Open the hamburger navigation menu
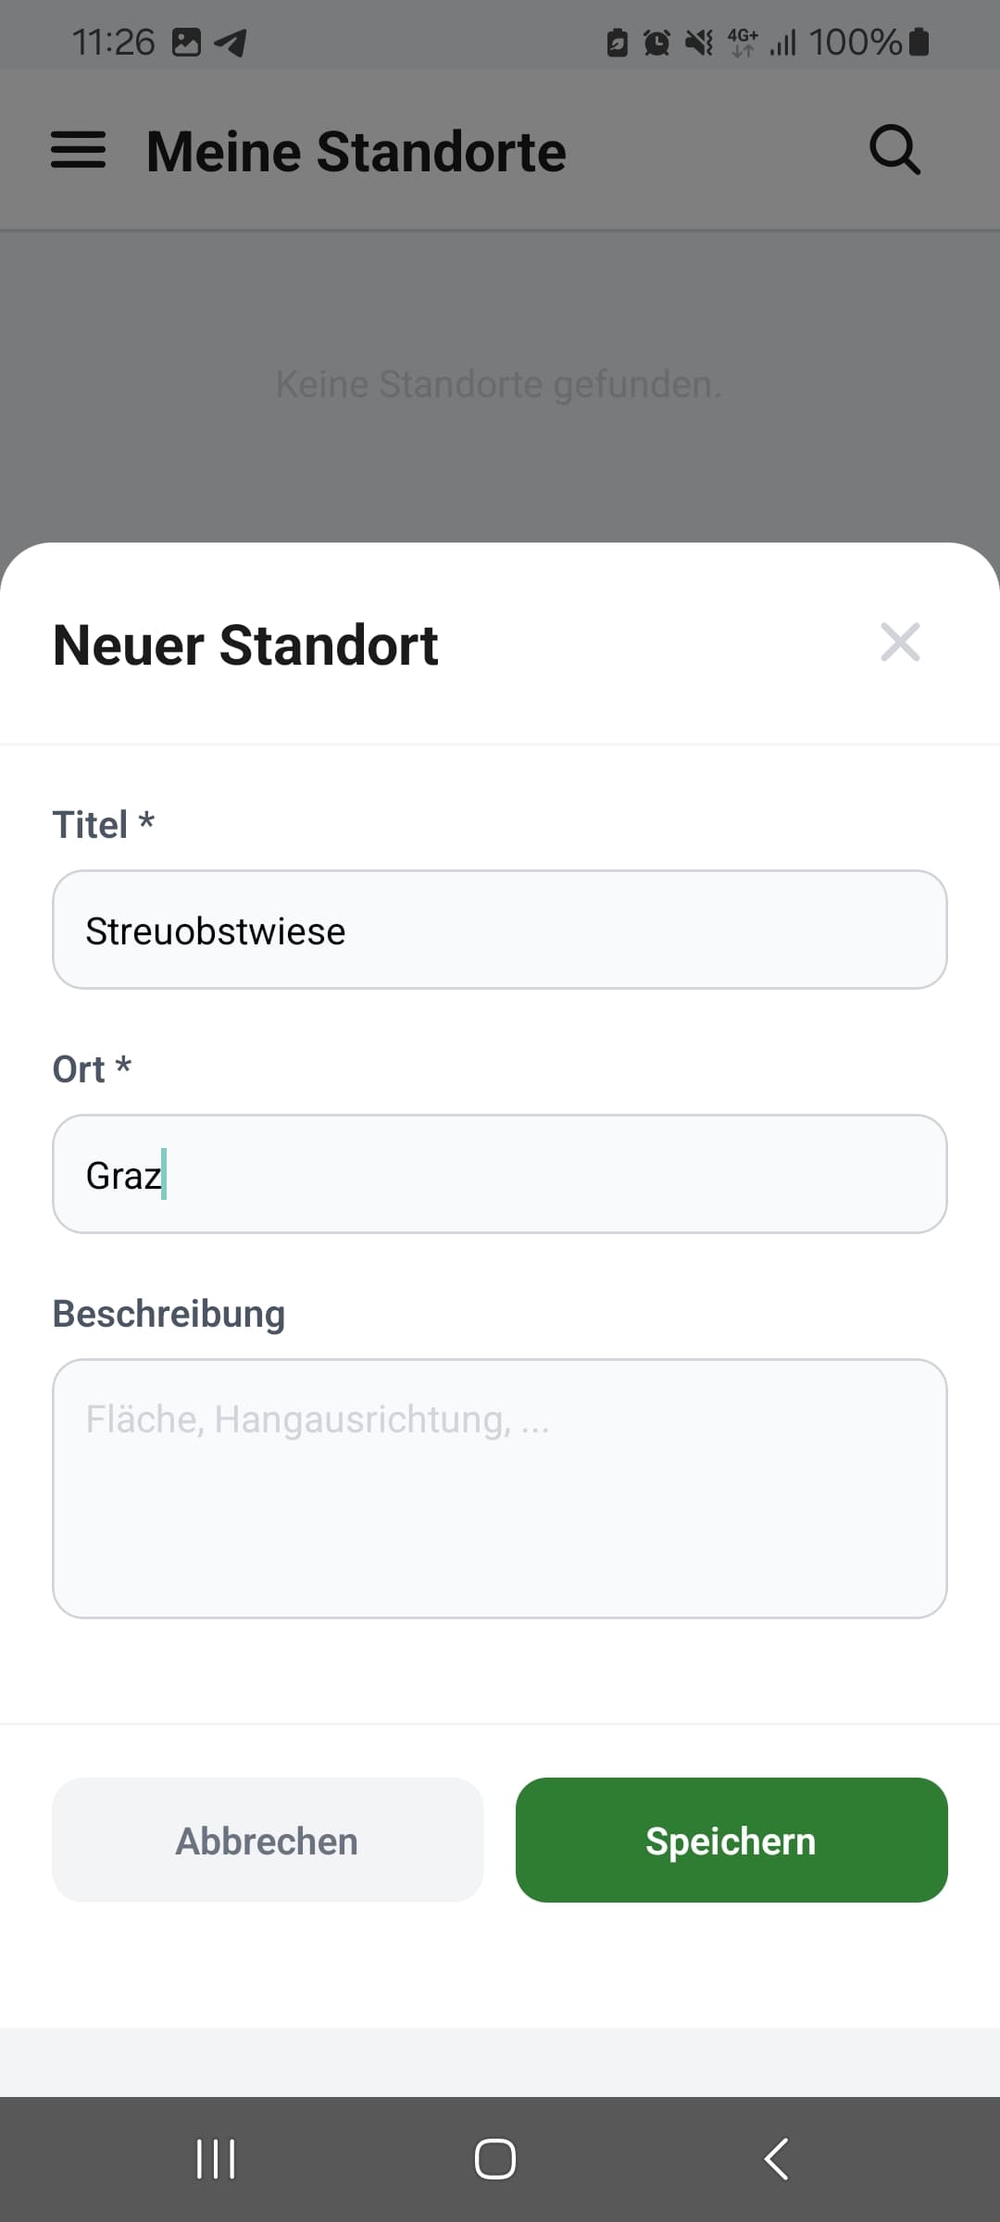Image resolution: width=1000 pixels, height=2222 pixels. pos(79,150)
